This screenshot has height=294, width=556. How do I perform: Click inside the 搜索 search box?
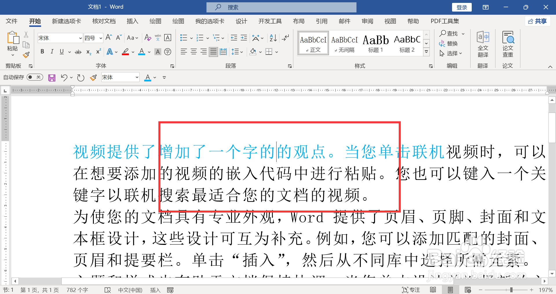[281, 7]
